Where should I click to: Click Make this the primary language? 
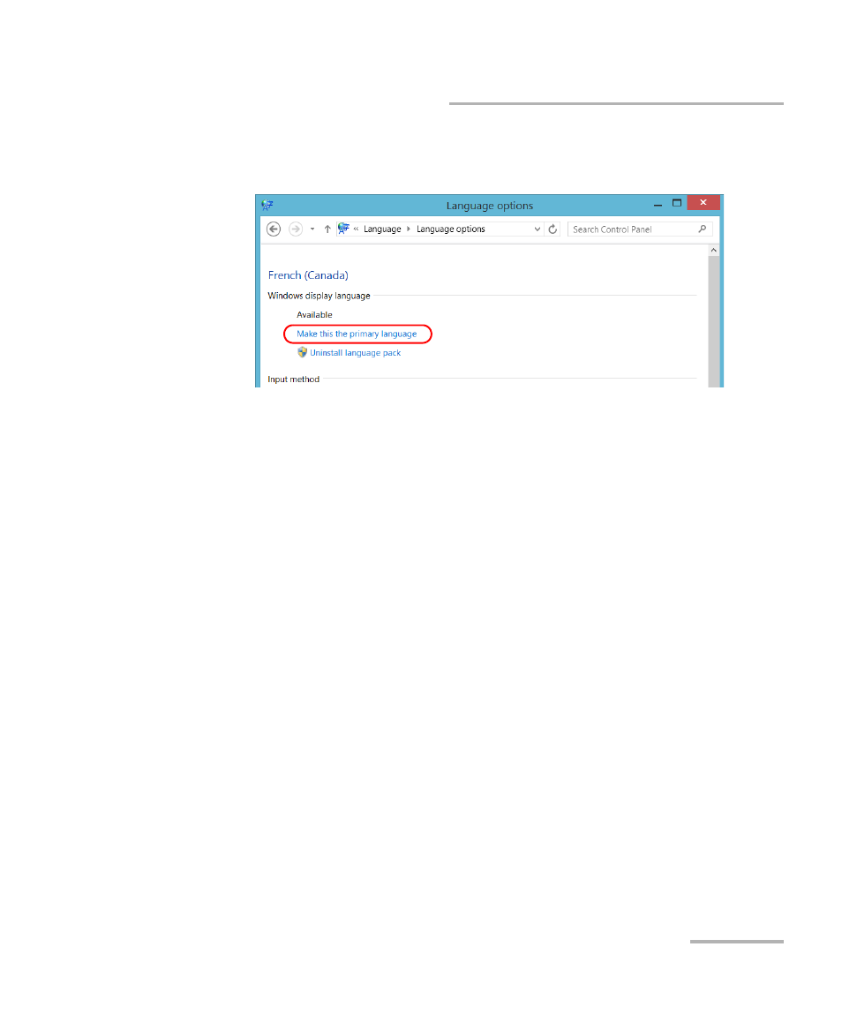357,334
